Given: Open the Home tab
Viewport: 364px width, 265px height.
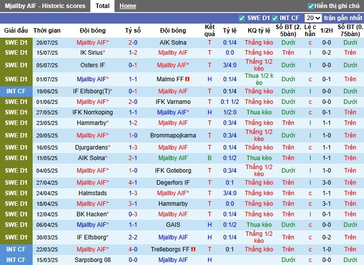Looking at the screenshot, I should (128, 6).
